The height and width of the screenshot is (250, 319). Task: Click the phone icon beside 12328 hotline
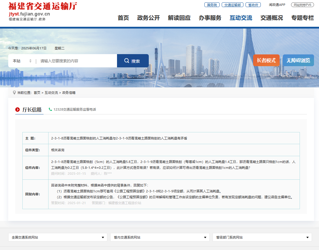tap(51, 109)
